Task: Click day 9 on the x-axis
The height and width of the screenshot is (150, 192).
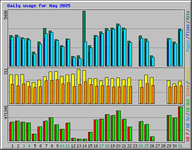Action: pos(57,146)
